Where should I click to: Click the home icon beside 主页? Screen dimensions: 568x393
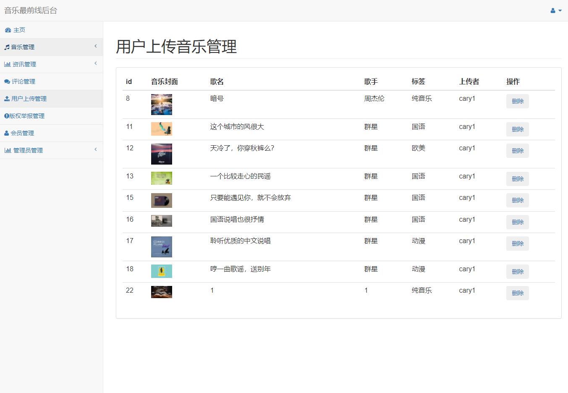point(8,30)
